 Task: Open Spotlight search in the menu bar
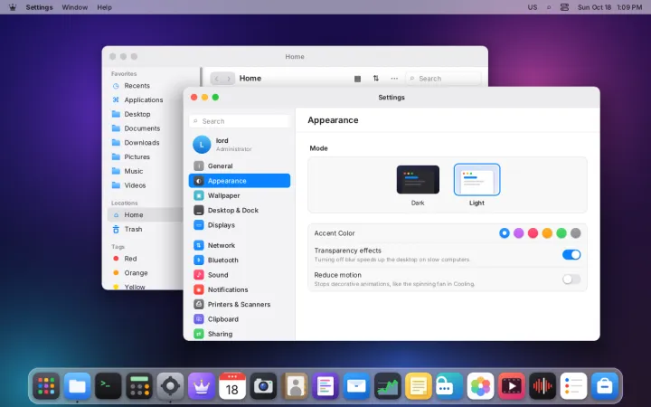pos(549,7)
